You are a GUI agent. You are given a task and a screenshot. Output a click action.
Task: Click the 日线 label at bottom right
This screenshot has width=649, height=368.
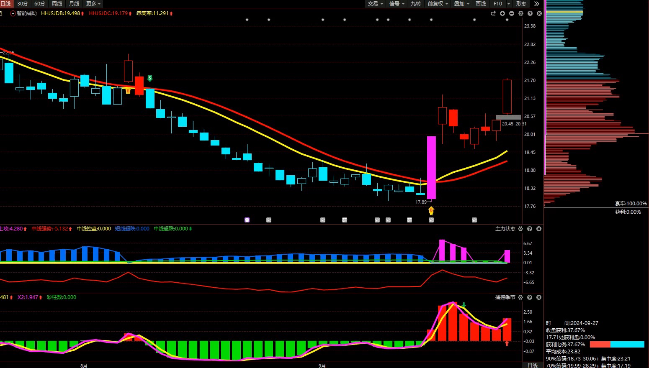(x=533, y=365)
